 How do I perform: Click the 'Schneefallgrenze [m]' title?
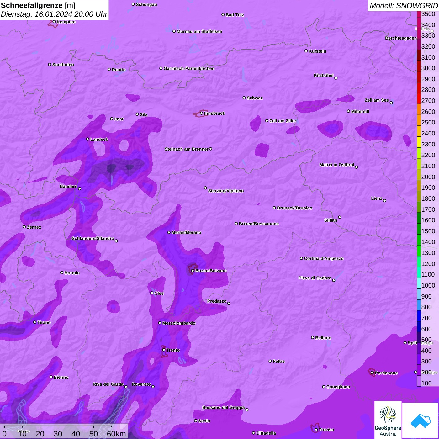coord(38,5)
